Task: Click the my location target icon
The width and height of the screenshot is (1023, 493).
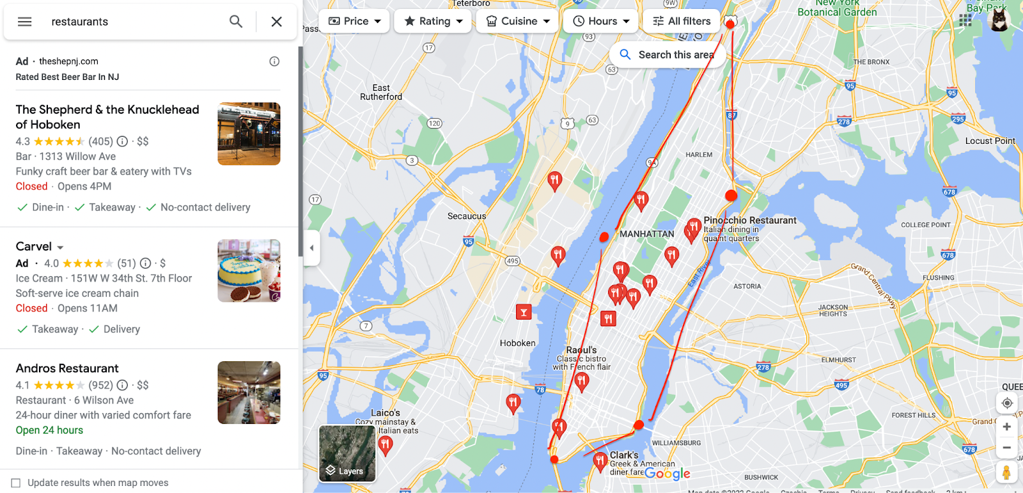Action: (x=1007, y=403)
